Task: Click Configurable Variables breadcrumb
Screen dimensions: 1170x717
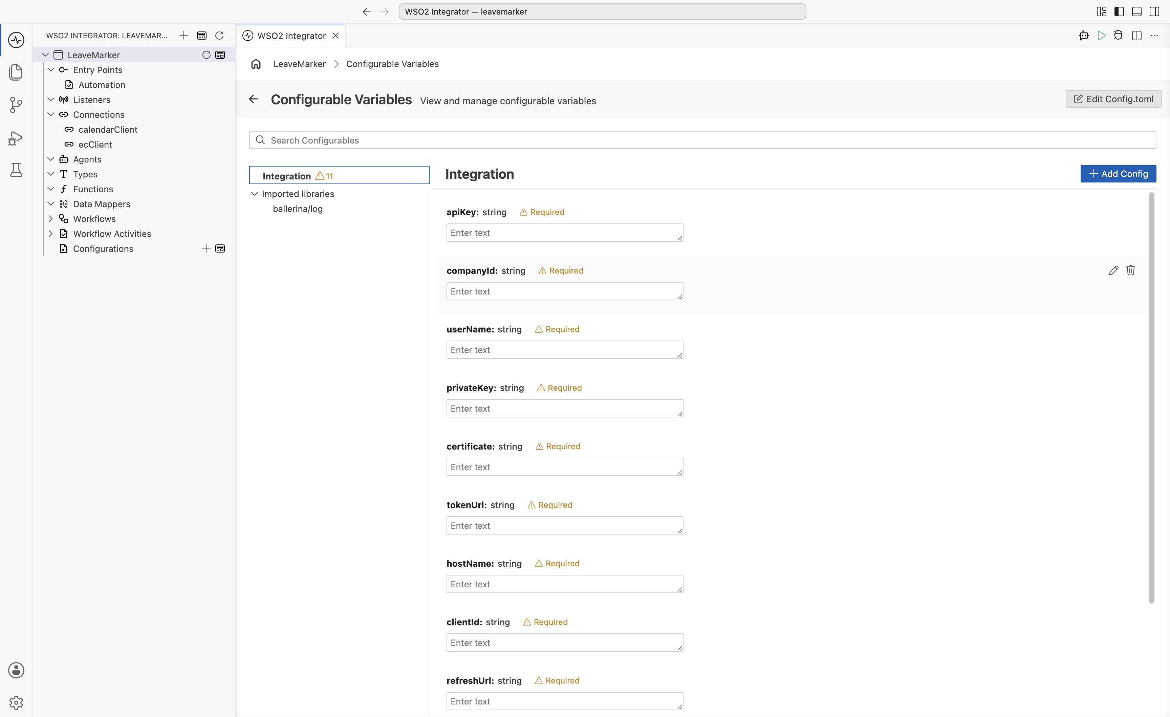Action: pos(392,64)
